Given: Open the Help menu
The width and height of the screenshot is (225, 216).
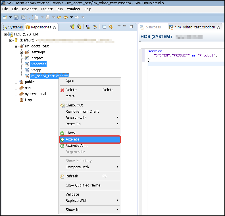Looking at the screenshot, I should click(x=88, y=9).
